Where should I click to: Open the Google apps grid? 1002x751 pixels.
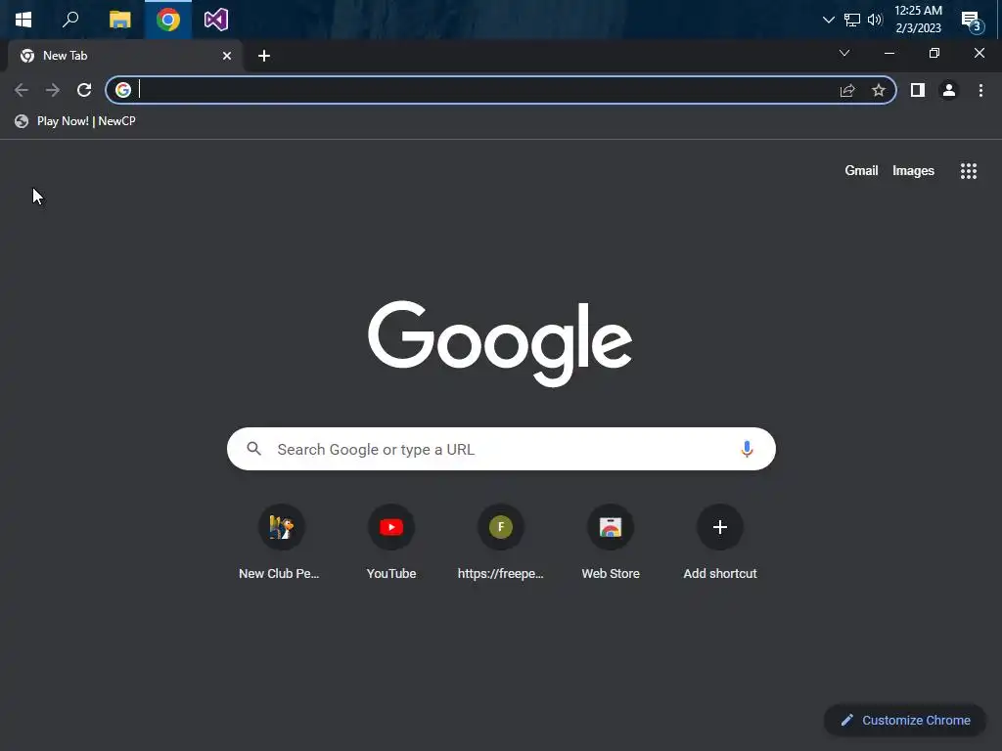click(968, 170)
